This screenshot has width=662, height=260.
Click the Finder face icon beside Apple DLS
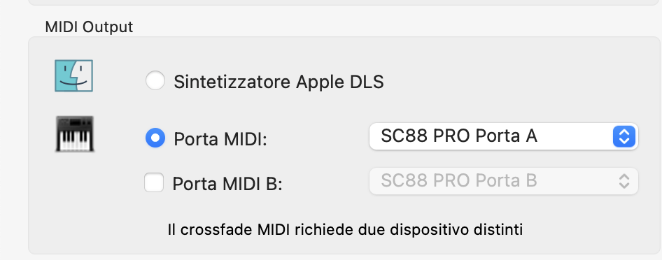point(74,76)
